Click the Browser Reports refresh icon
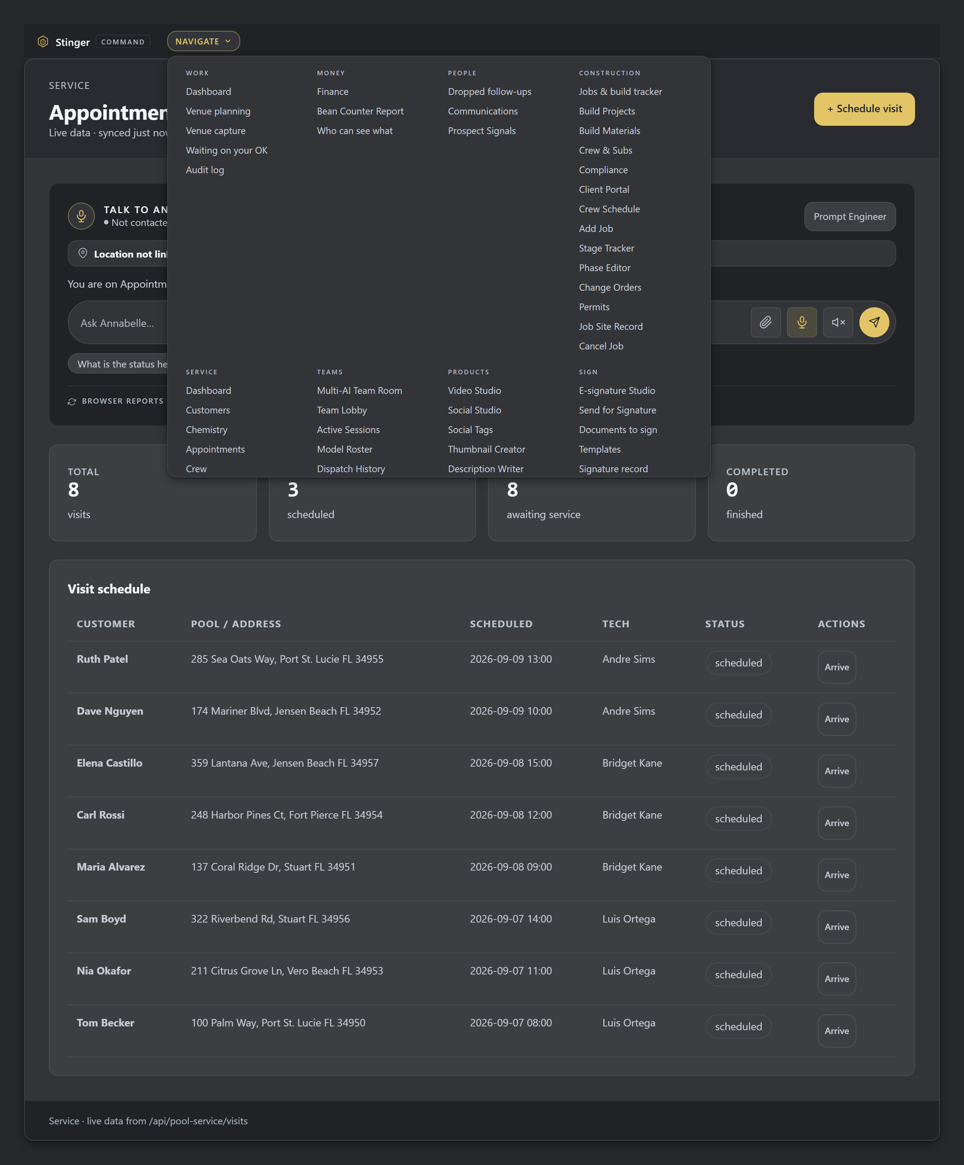 click(72, 401)
